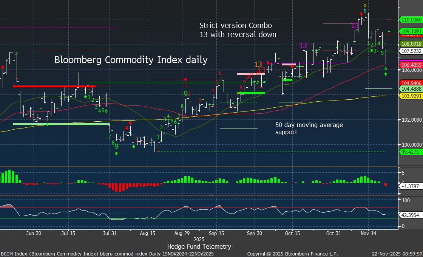
Task: Select the 'Strict version Combo 13' annotation
Action: (x=238, y=30)
